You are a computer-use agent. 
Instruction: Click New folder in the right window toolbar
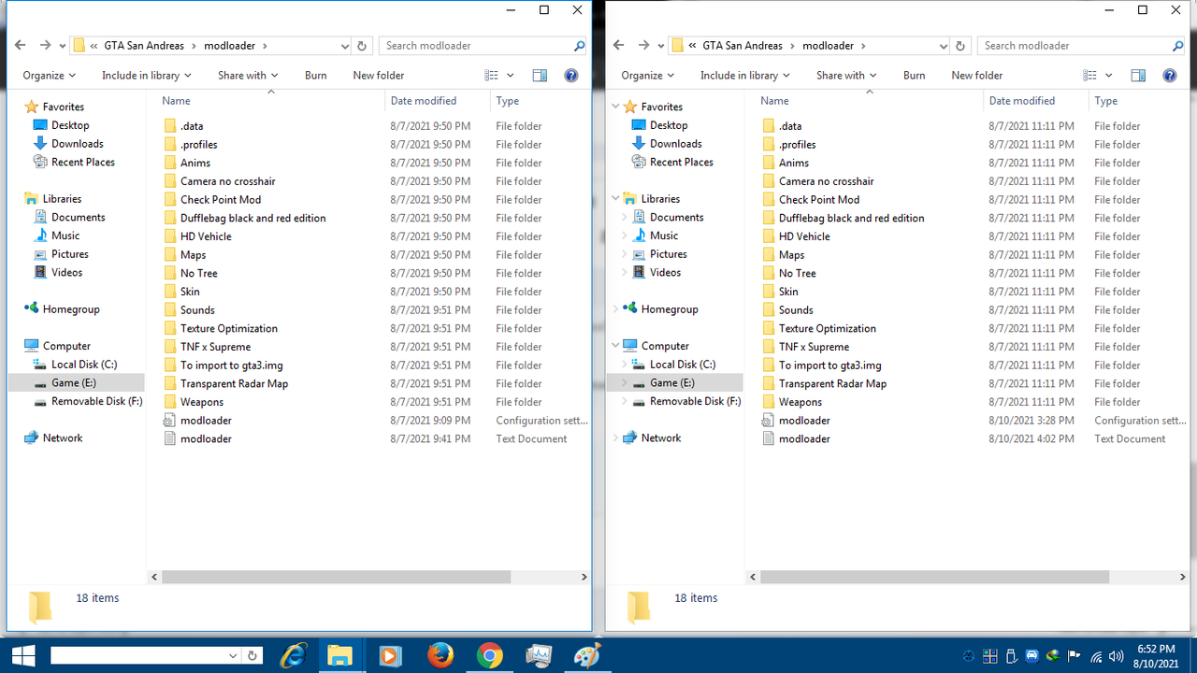tap(977, 76)
